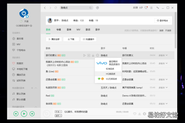Like current song with heart icon
This screenshot has height=123, width=185.
pos(135,114)
